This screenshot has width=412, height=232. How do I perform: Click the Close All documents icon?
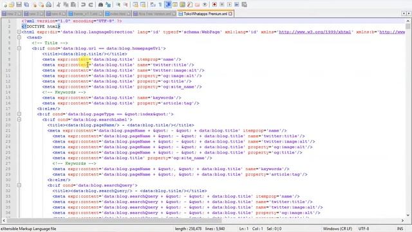click(x=42, y=5)
